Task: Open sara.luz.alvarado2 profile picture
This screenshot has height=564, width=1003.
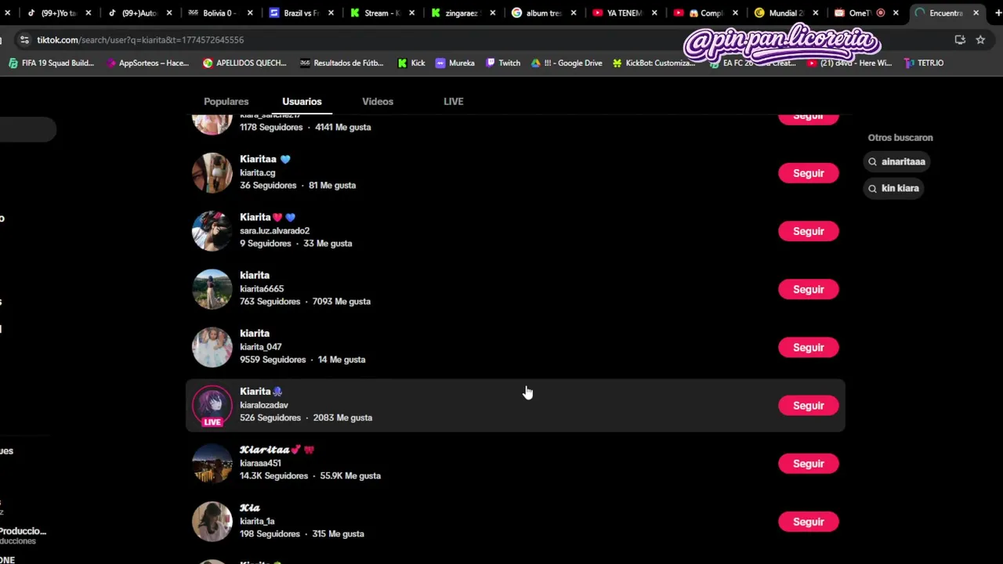Action: pos(212,230)
